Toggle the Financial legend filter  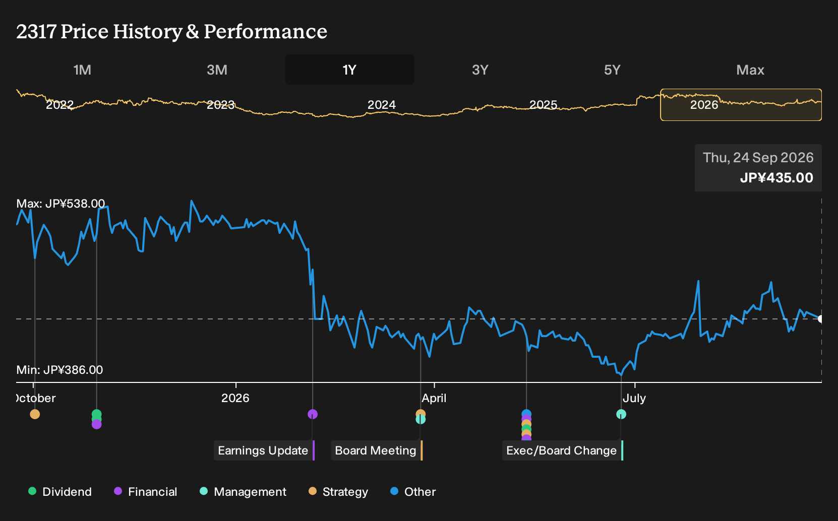146,492
